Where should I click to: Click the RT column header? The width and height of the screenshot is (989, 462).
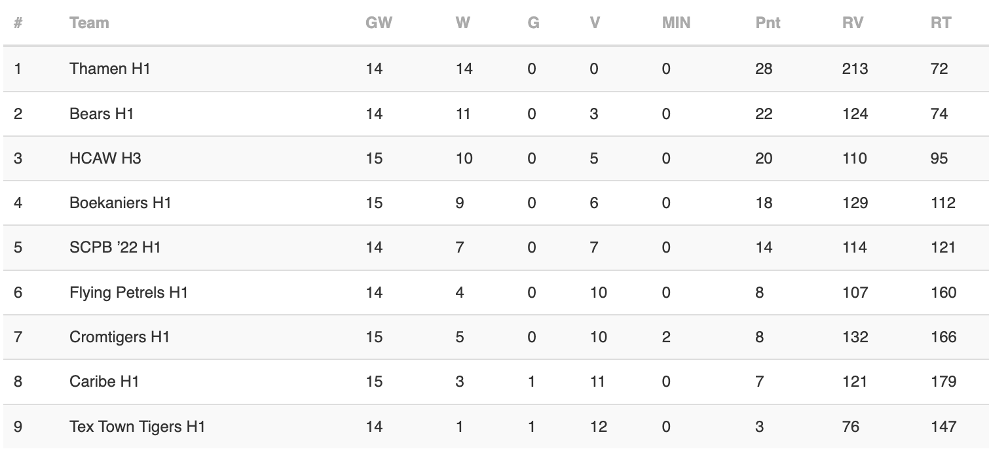(941, 23)
